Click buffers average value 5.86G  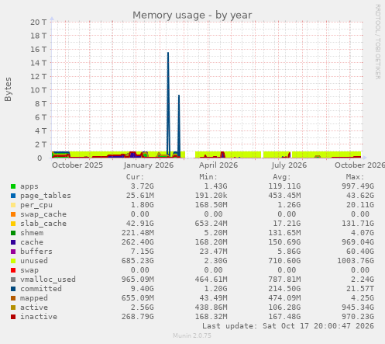[x=289, y=252]
